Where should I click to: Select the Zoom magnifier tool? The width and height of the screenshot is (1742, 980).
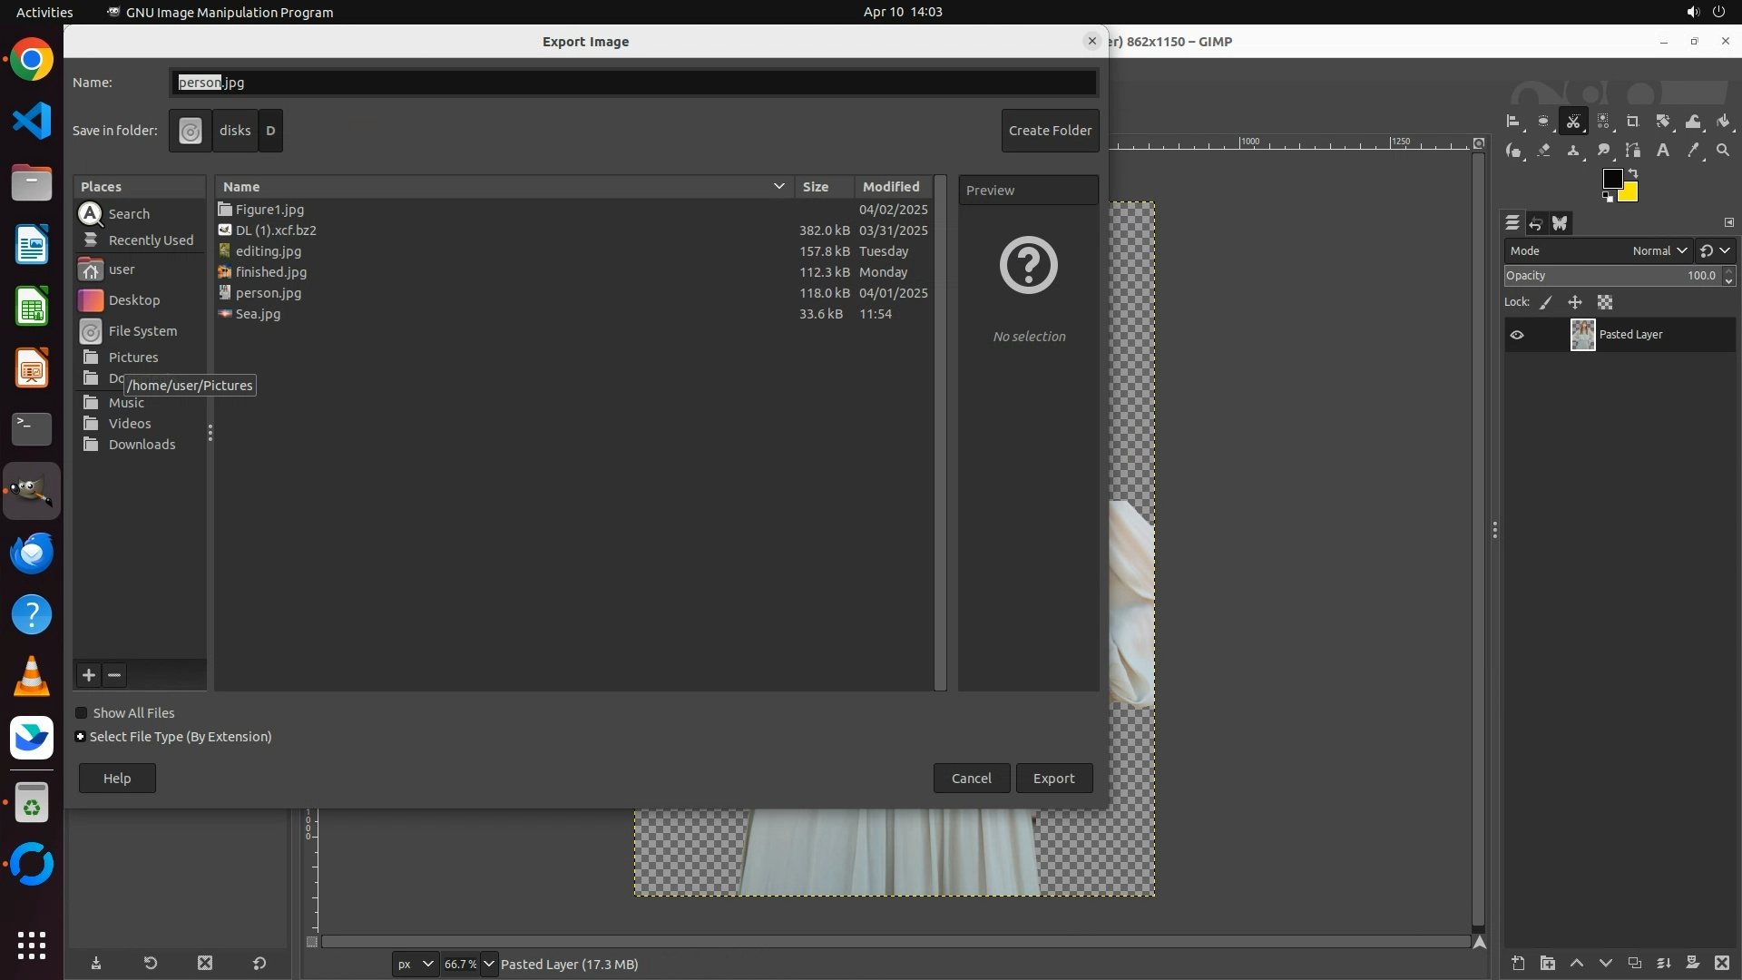(x=1723, y=151)
